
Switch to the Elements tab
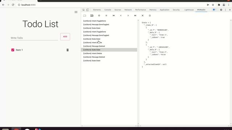click(x=97, y=10)
